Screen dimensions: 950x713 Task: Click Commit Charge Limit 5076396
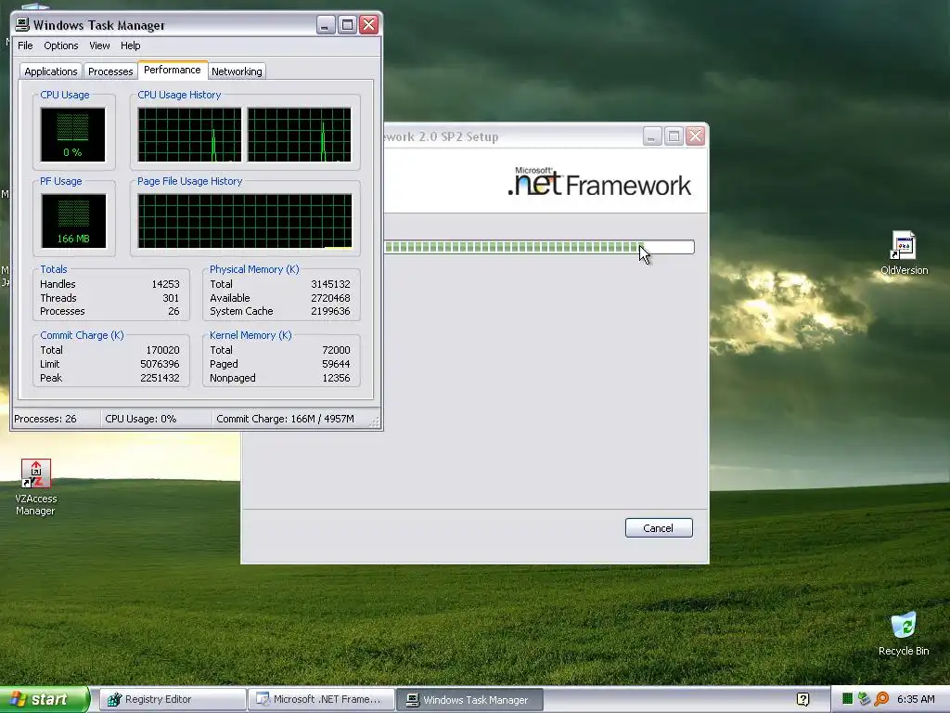[x=160, y=364]
